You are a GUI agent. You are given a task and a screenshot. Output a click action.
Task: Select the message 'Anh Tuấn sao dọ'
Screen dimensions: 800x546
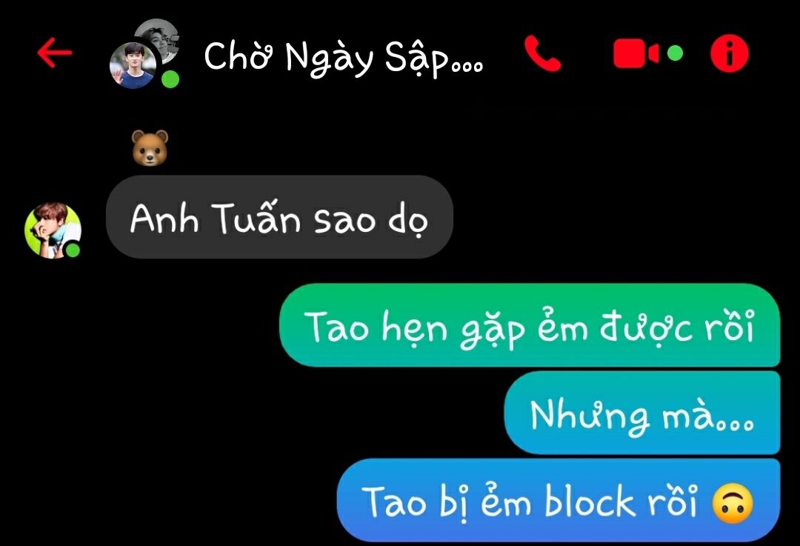click(x=279, y=217)
